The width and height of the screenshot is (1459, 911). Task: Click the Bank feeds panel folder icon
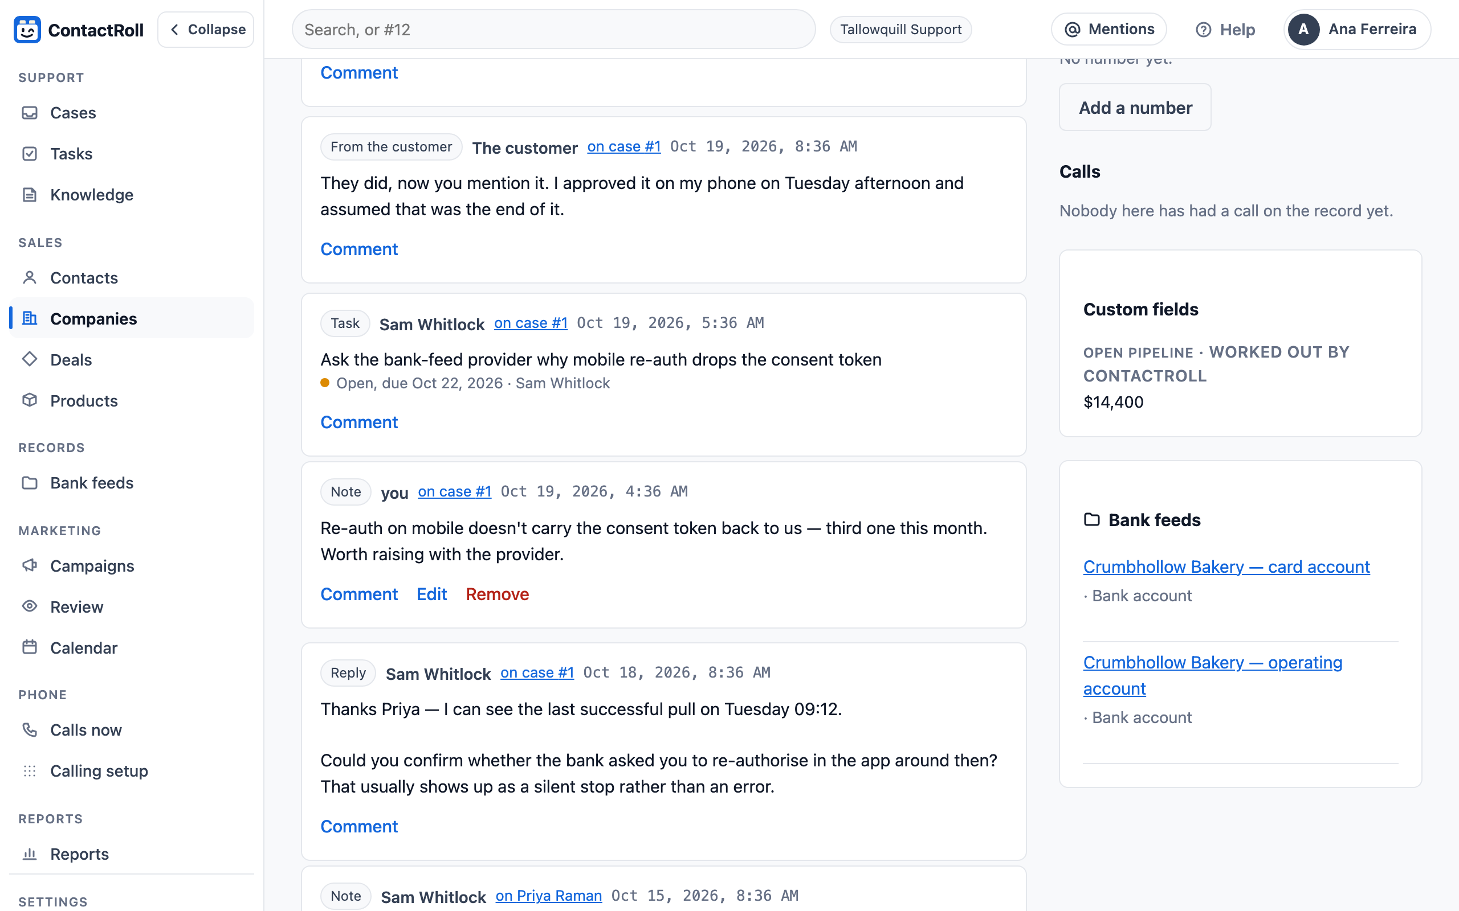pyautogui.click(x=1091, y=519)
